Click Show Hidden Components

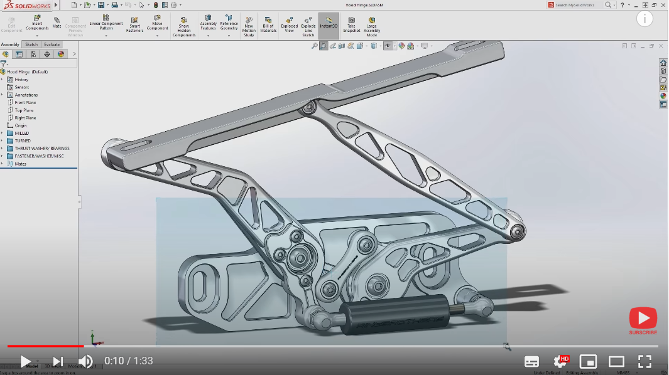click(x=184, y=26)
